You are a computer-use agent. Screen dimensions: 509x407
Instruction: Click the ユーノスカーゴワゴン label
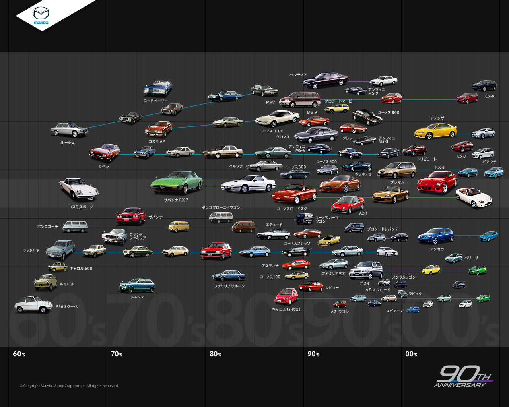coord(327,219)
